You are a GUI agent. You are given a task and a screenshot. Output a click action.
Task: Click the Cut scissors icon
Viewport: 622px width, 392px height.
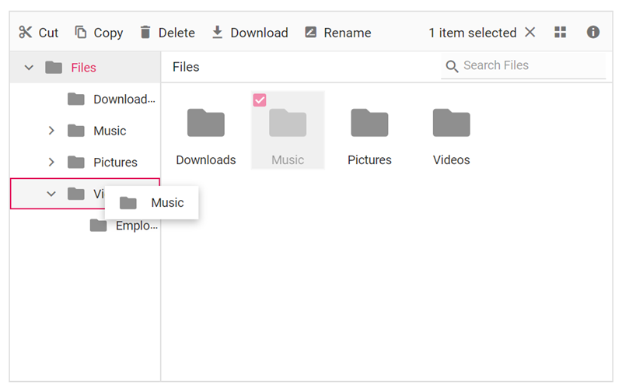(x=26, y=33)
